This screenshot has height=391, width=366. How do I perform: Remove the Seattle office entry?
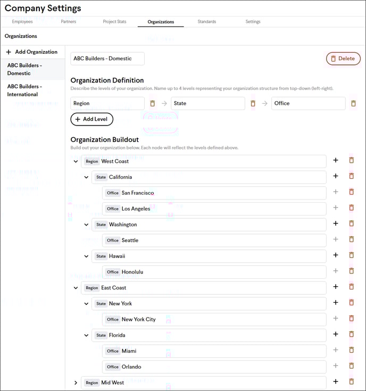pyautogui.click(x=351, y=239)
